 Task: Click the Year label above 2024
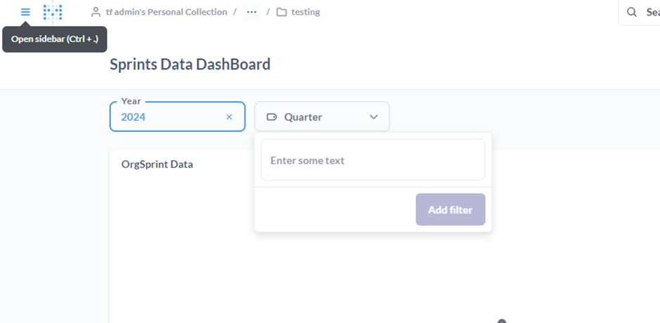(x=131, y=101)
